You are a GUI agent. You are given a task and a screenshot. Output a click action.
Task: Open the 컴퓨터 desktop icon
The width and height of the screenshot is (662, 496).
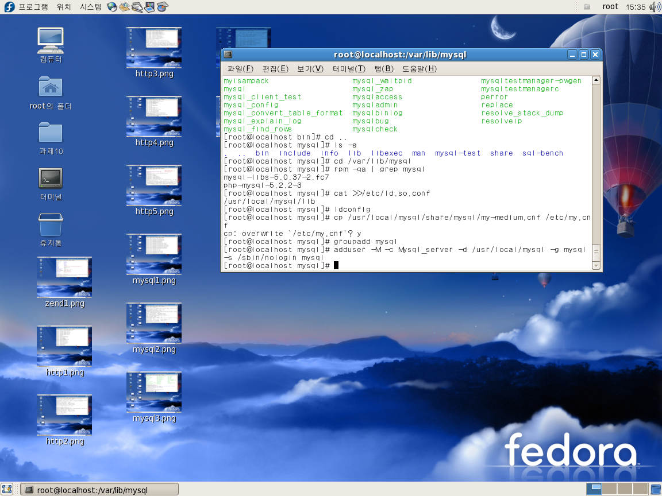pos(51,41)
